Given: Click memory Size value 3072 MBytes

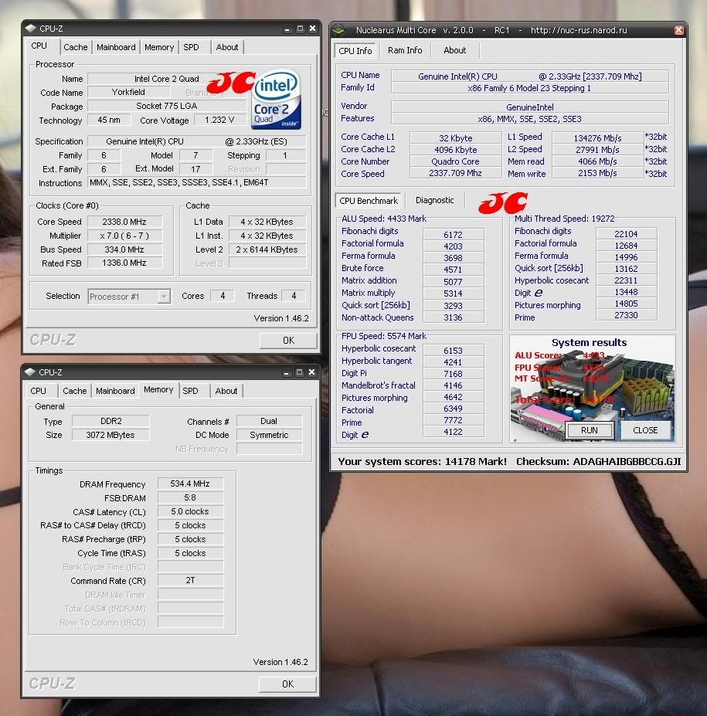Looking at the screenshot, I should 110,435.
